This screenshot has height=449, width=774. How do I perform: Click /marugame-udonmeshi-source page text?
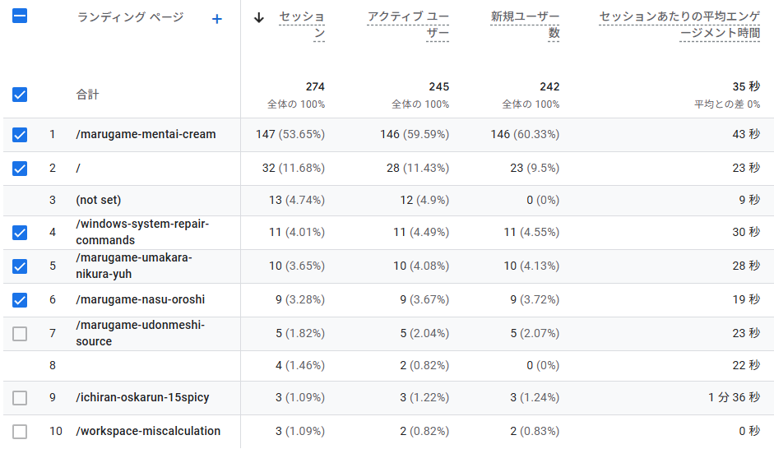coord(140,333)
